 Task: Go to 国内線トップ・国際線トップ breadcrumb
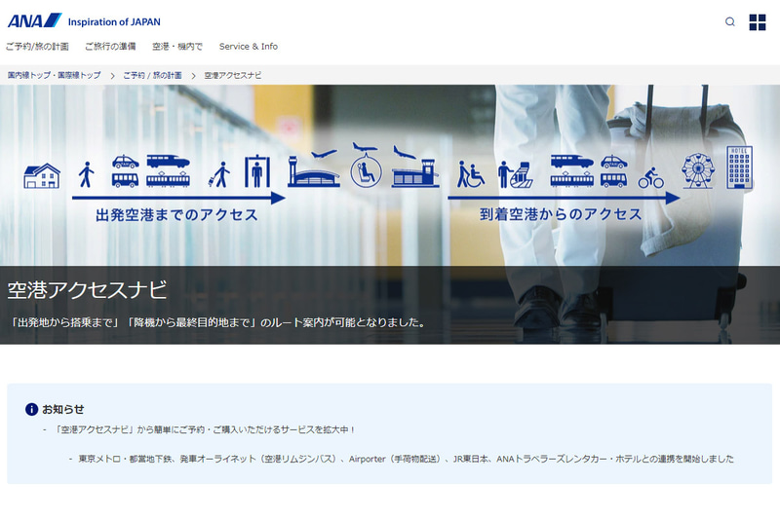click(x=55, y=76)
